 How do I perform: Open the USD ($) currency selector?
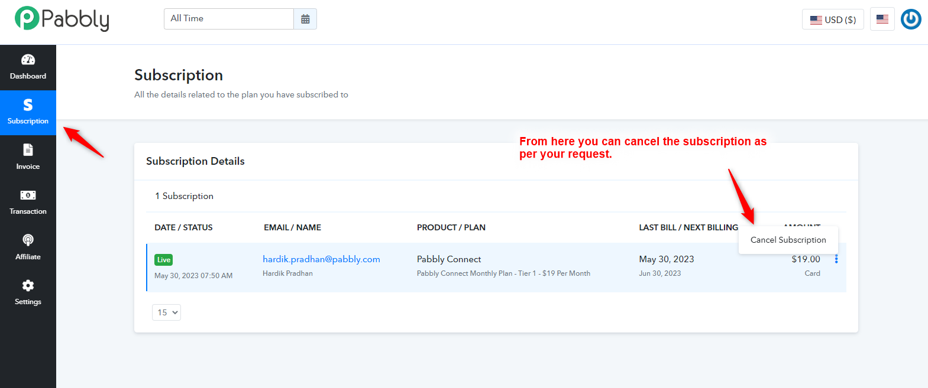[x=833, y=19]
